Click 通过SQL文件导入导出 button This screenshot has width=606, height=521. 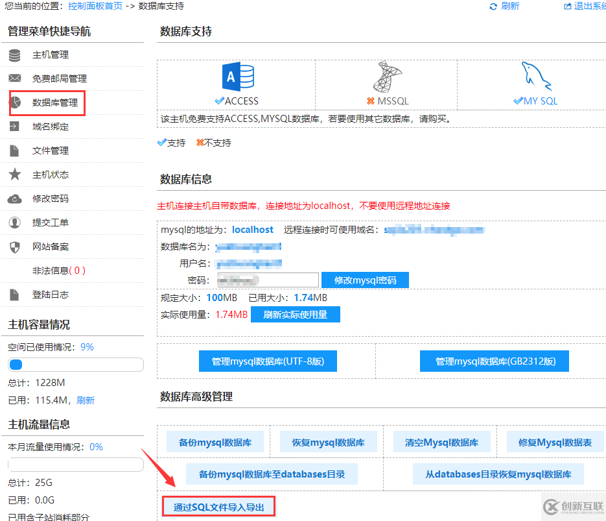coord(219,507)
